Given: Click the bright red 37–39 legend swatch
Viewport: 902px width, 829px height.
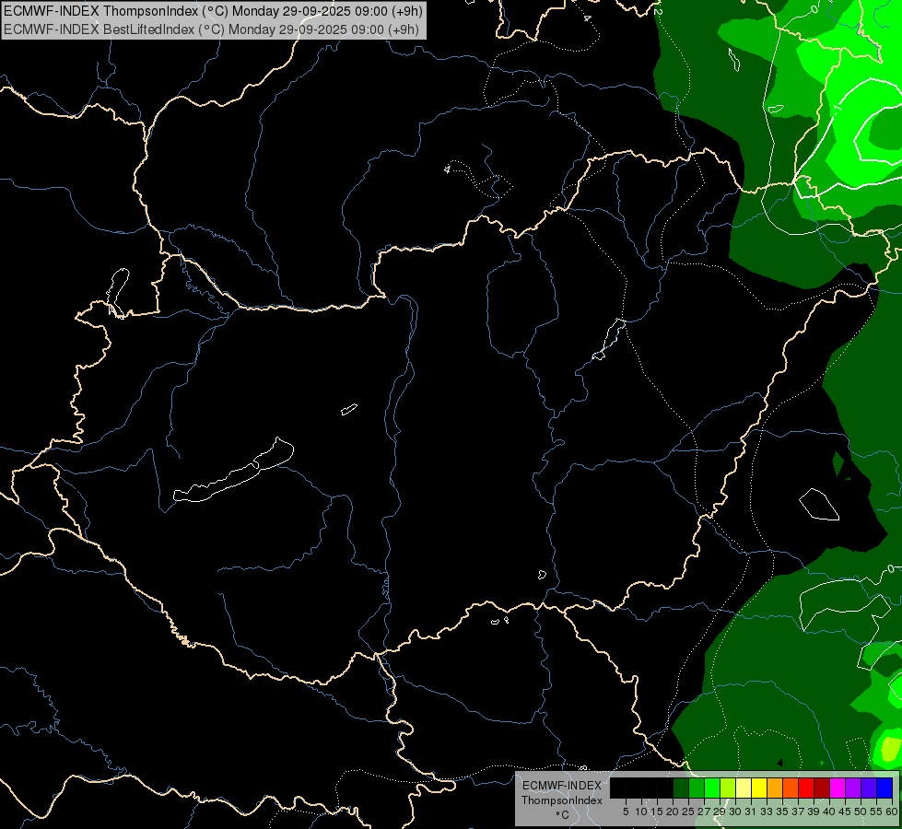Looking at the screenshot, I should click(x=806, y=788).
